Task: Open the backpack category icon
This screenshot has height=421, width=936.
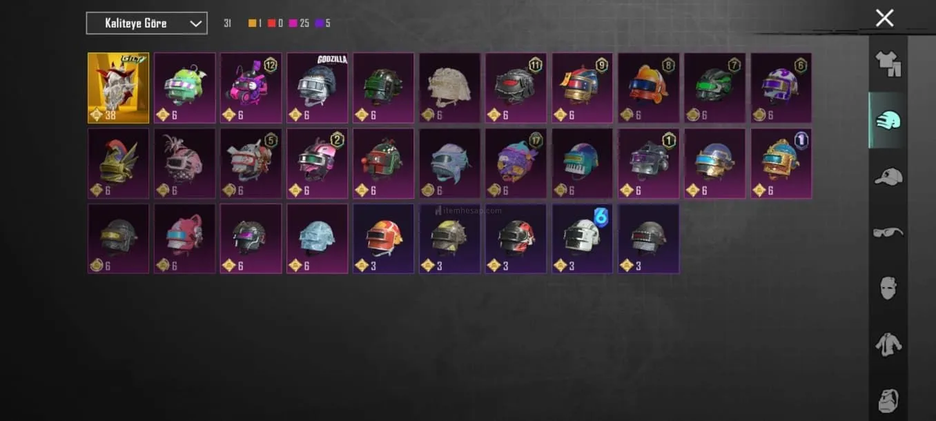Action: pos(888,400)
